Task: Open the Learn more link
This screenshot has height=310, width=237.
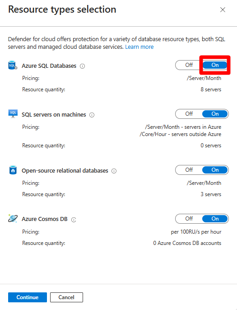Action: [139, 47]
